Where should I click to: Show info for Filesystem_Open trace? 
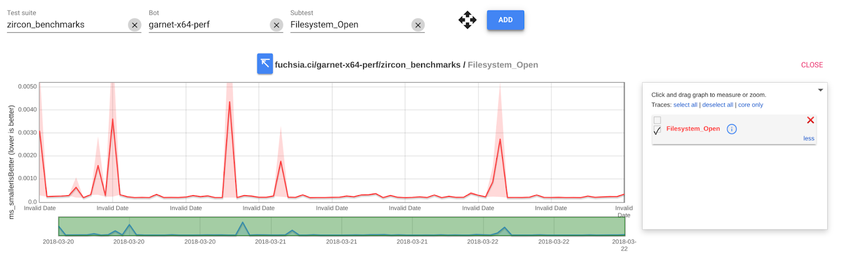731,129
